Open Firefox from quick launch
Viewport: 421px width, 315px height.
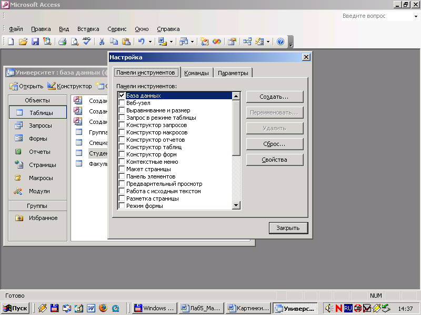click(103, 308)
